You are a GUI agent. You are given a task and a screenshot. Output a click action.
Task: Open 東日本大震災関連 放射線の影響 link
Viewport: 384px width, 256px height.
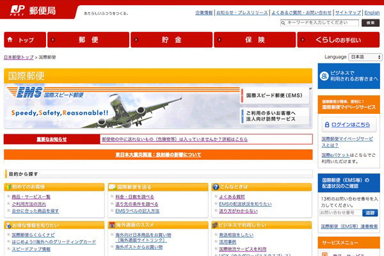158,155
